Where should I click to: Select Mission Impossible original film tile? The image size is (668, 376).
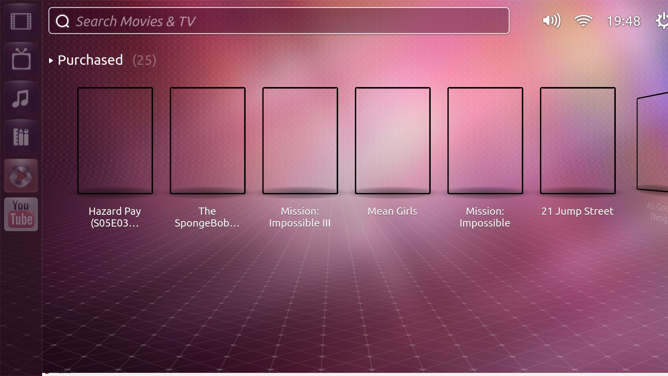point(486,140)
